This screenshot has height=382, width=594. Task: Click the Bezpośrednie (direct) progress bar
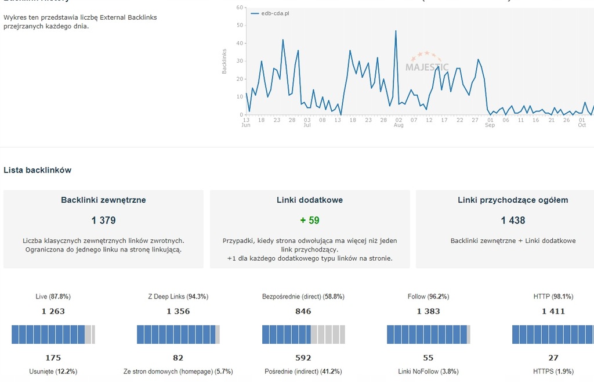coord(303,334)
